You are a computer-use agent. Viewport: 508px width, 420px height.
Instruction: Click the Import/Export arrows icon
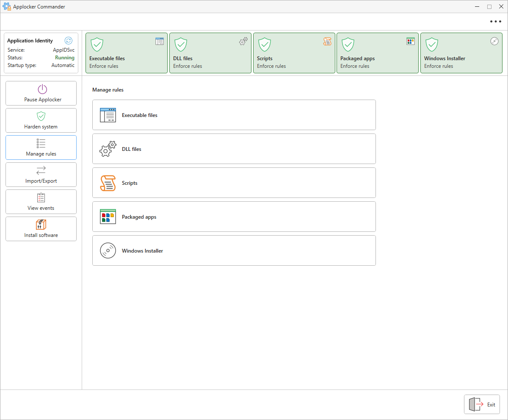(x=41, y=170)
